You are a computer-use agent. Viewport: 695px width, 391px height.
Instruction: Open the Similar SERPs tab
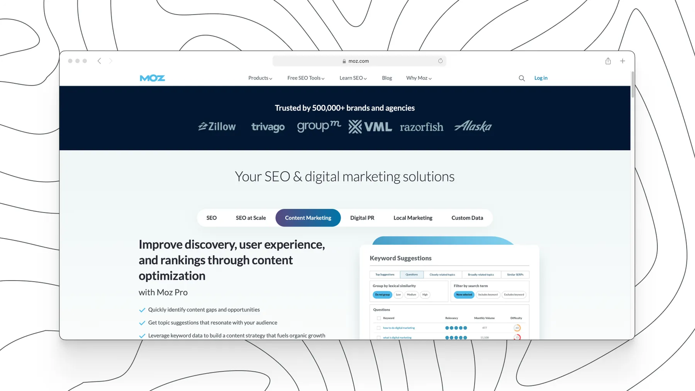click(x=515, y=274)
